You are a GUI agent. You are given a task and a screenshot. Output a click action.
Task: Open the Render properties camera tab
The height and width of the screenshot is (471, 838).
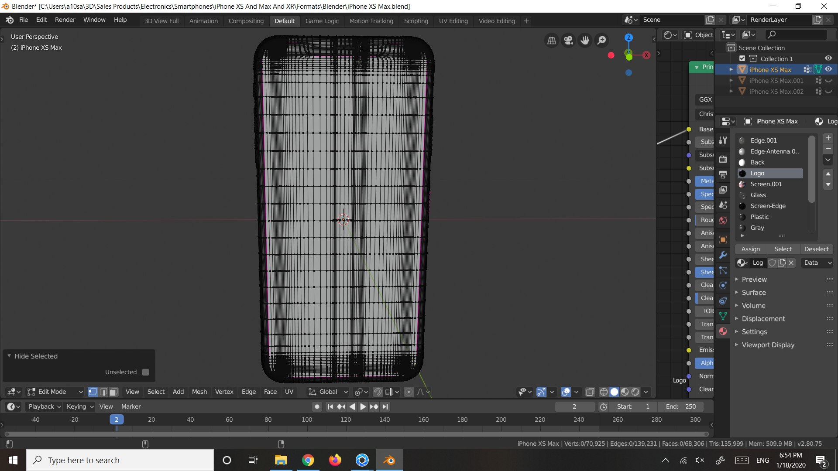[723, 159]
